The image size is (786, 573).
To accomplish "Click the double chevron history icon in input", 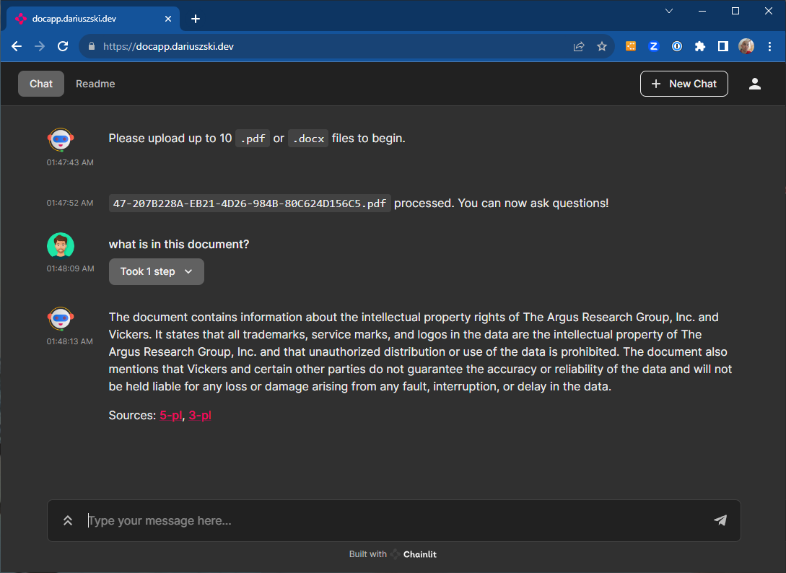I will pyautogui.click(x=68, y=520).
